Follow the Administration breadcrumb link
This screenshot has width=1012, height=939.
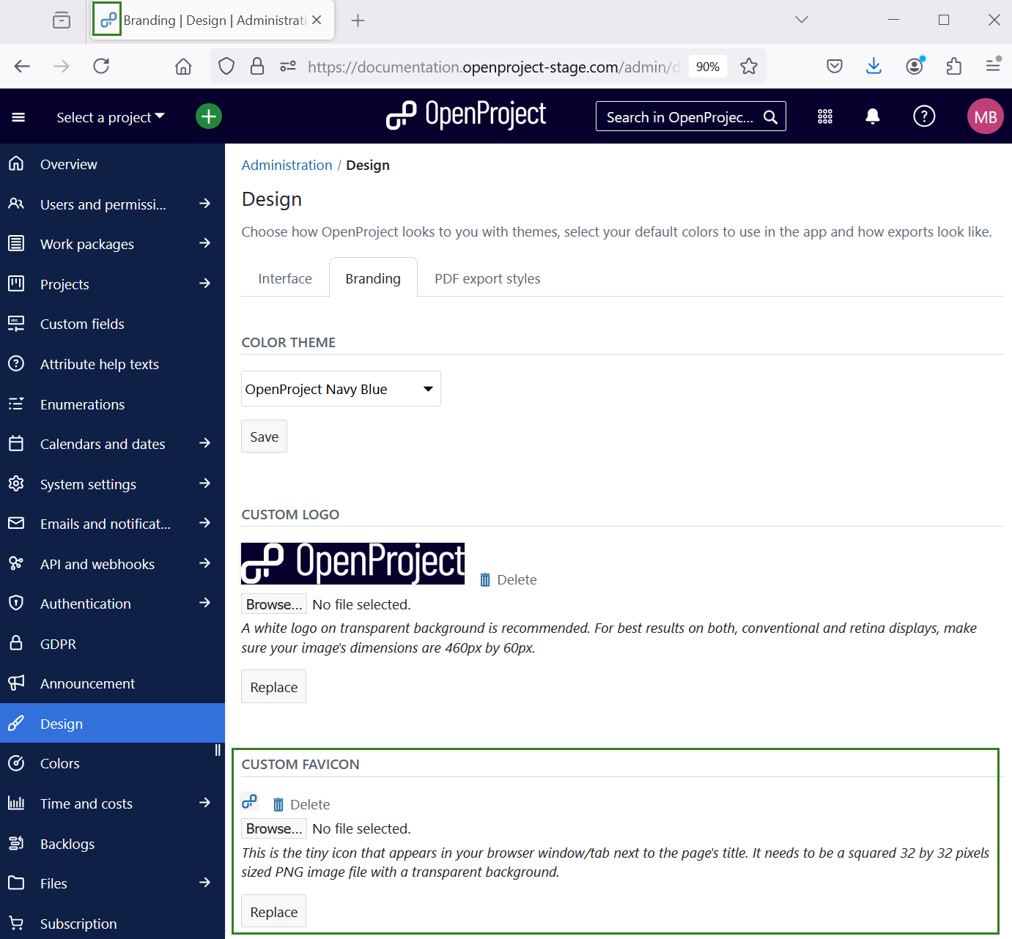[x=287, y=166]
